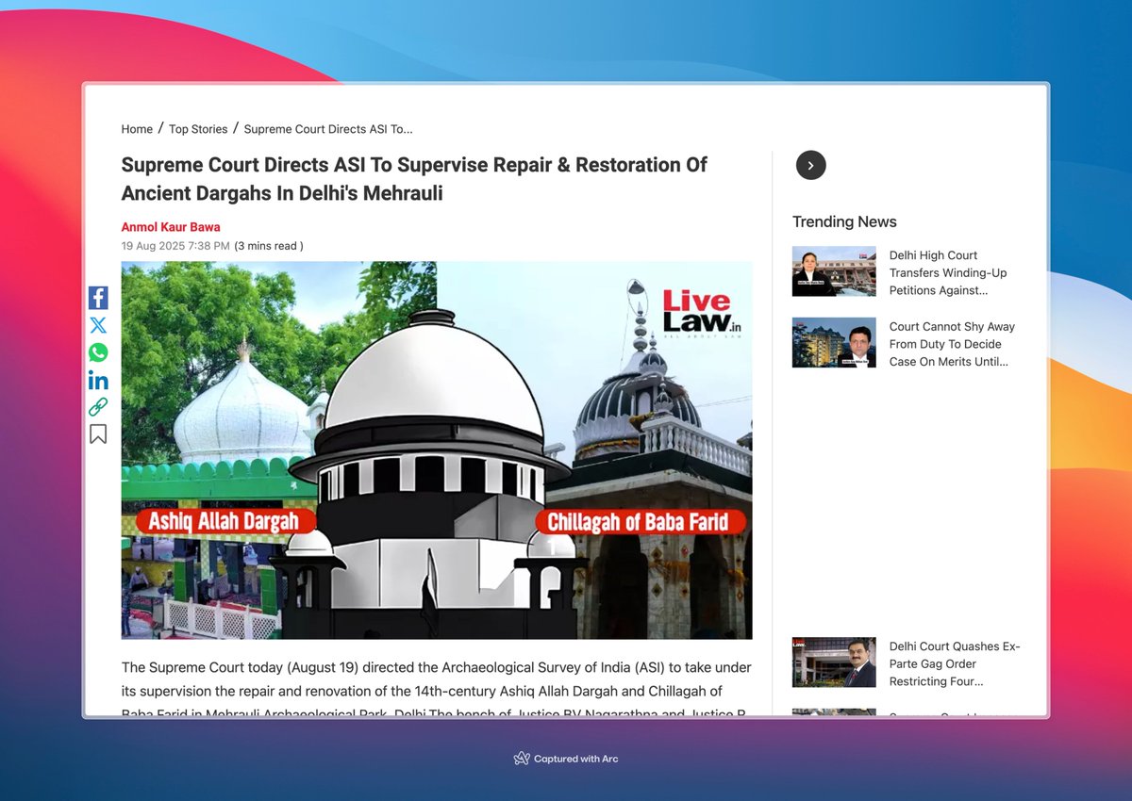
Task: Click the 3 mins read label
Action: tap(269, 246)
